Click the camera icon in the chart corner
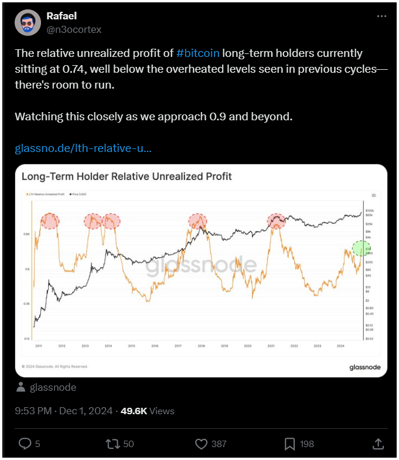This screenshot has width=399, height=460. click(373, 195)
